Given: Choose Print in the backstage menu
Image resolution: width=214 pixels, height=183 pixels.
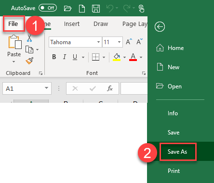Looking at the screenshot, I should pos(174,171).
